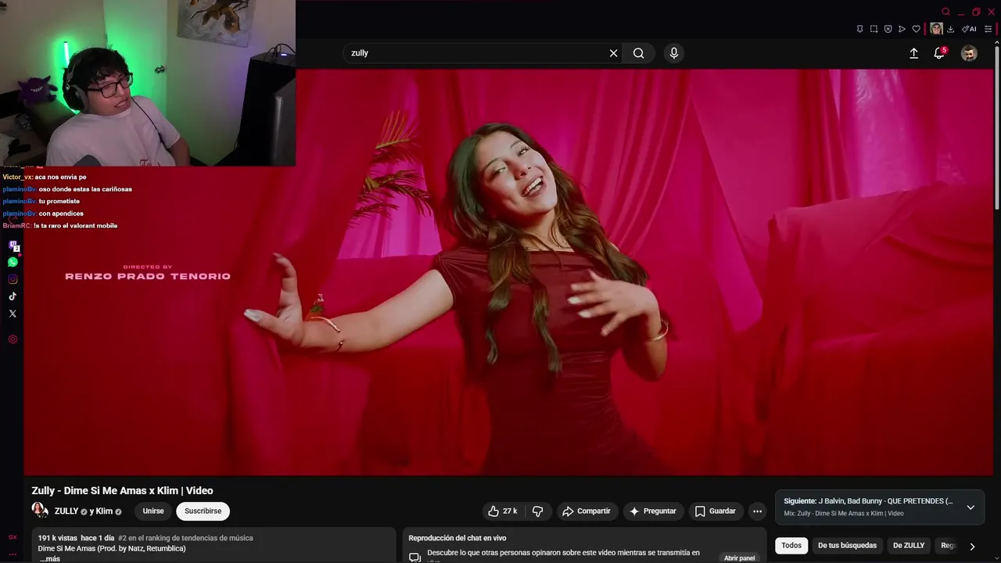Viewport: 1001px width, 563px height.
Task: Take a snapshot with the selection icon
Action: pyautogui.click(x=874, y=29)
